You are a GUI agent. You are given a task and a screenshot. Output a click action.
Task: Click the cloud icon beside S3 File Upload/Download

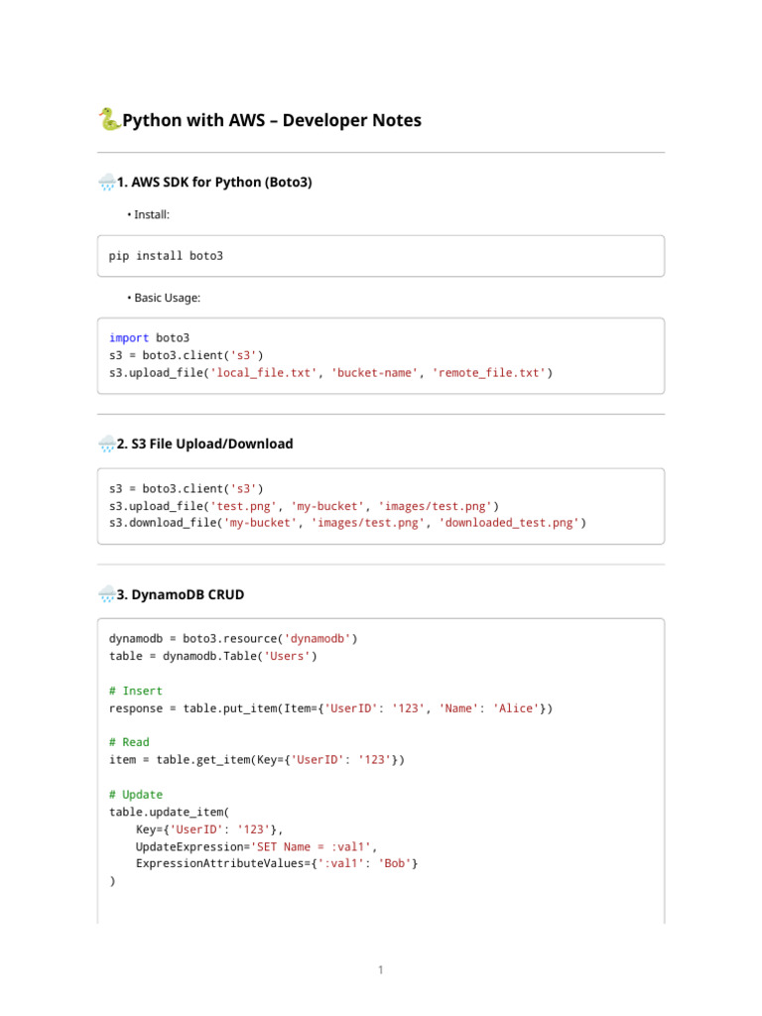(106, 444)
